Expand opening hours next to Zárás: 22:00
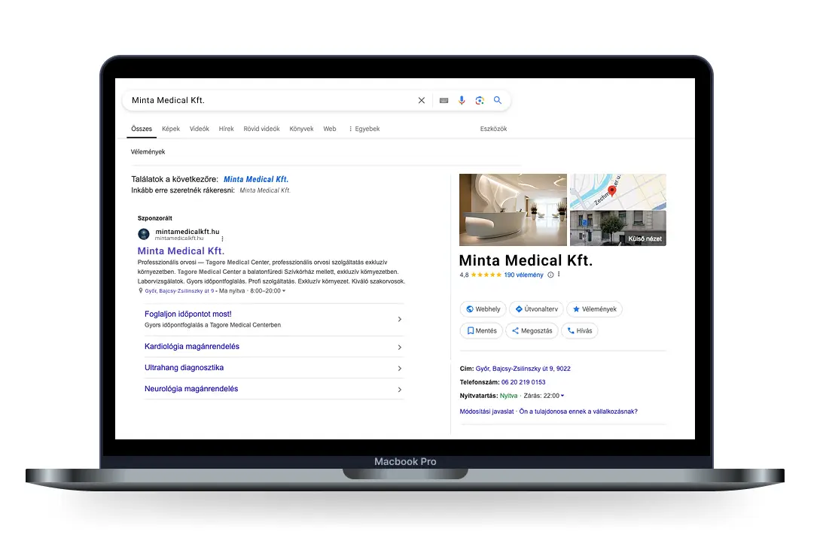The width and height of the screenshot is (826, 556). pos(562,396)
